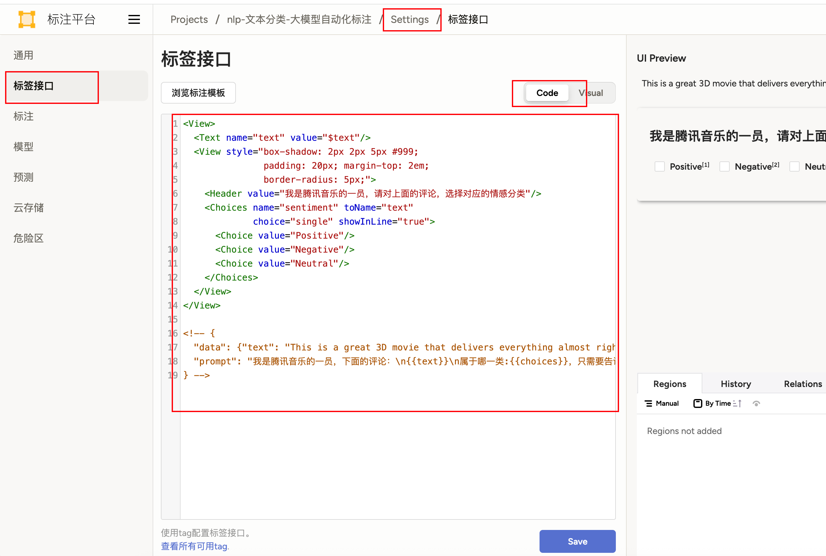Viewport: 826px width, 556px height.
Task: Click the 浏览标注模板 button
Action: (198, 93)
